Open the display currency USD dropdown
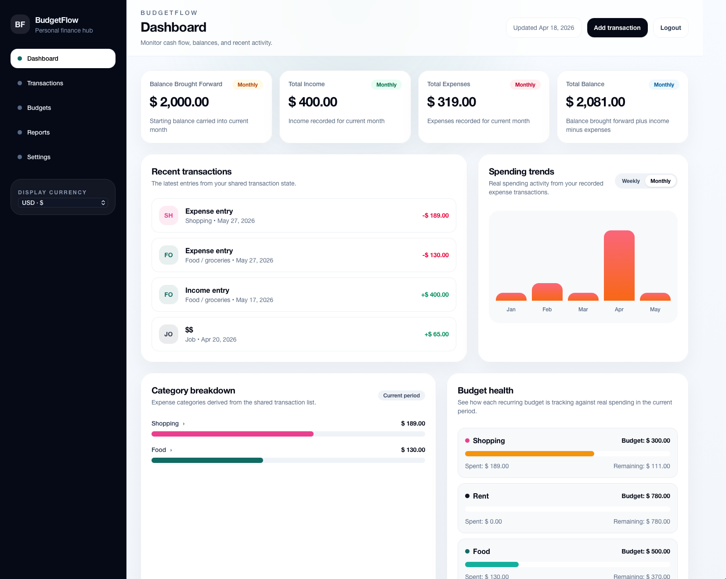 tap(63, 203)
